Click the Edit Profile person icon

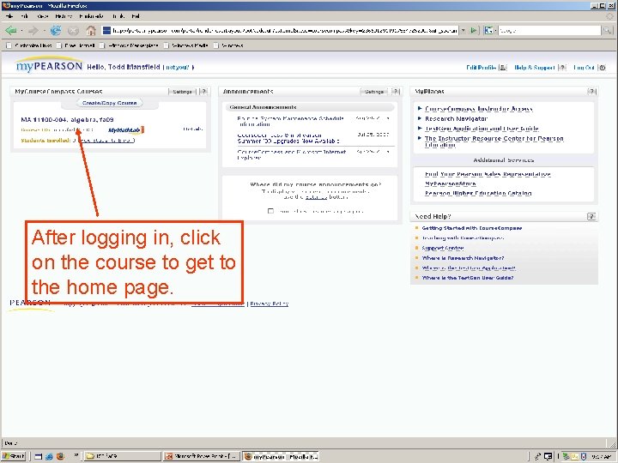pos(503,68)
